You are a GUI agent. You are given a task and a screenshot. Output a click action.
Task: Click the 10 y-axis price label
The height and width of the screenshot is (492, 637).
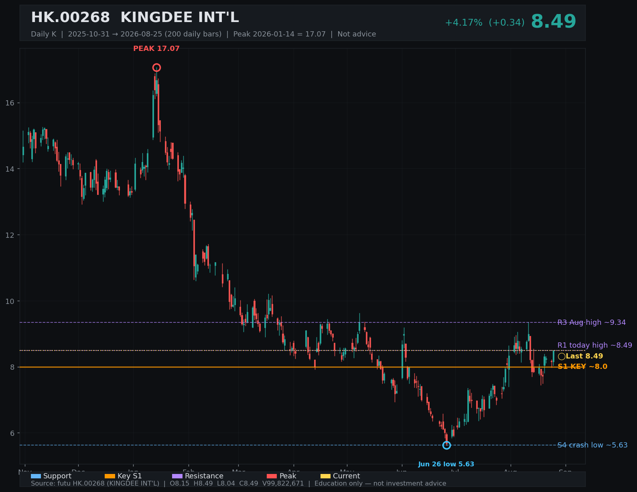(10, 301)
